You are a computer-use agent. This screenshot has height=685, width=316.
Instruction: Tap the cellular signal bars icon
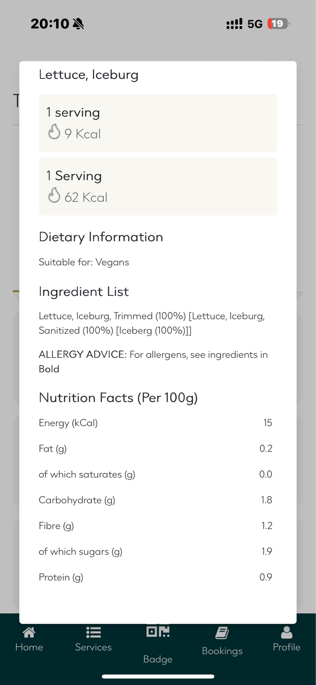pos(234,24)
